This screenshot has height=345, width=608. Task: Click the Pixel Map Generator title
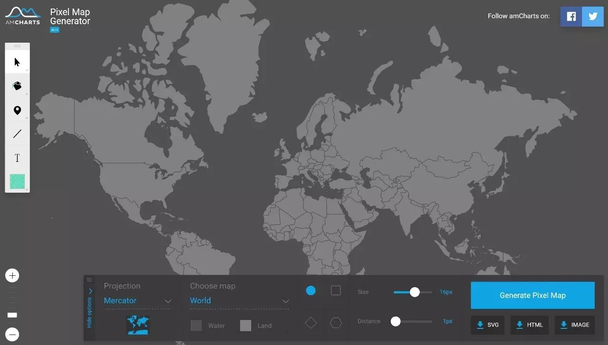tap(70, 16)
